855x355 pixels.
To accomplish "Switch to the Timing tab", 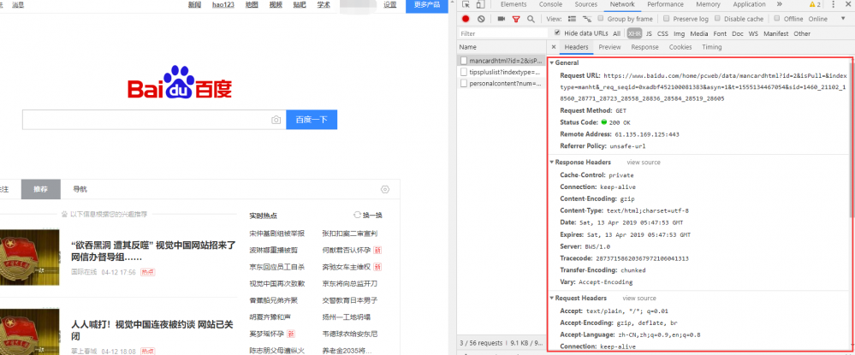I will [x=712, y=47].
